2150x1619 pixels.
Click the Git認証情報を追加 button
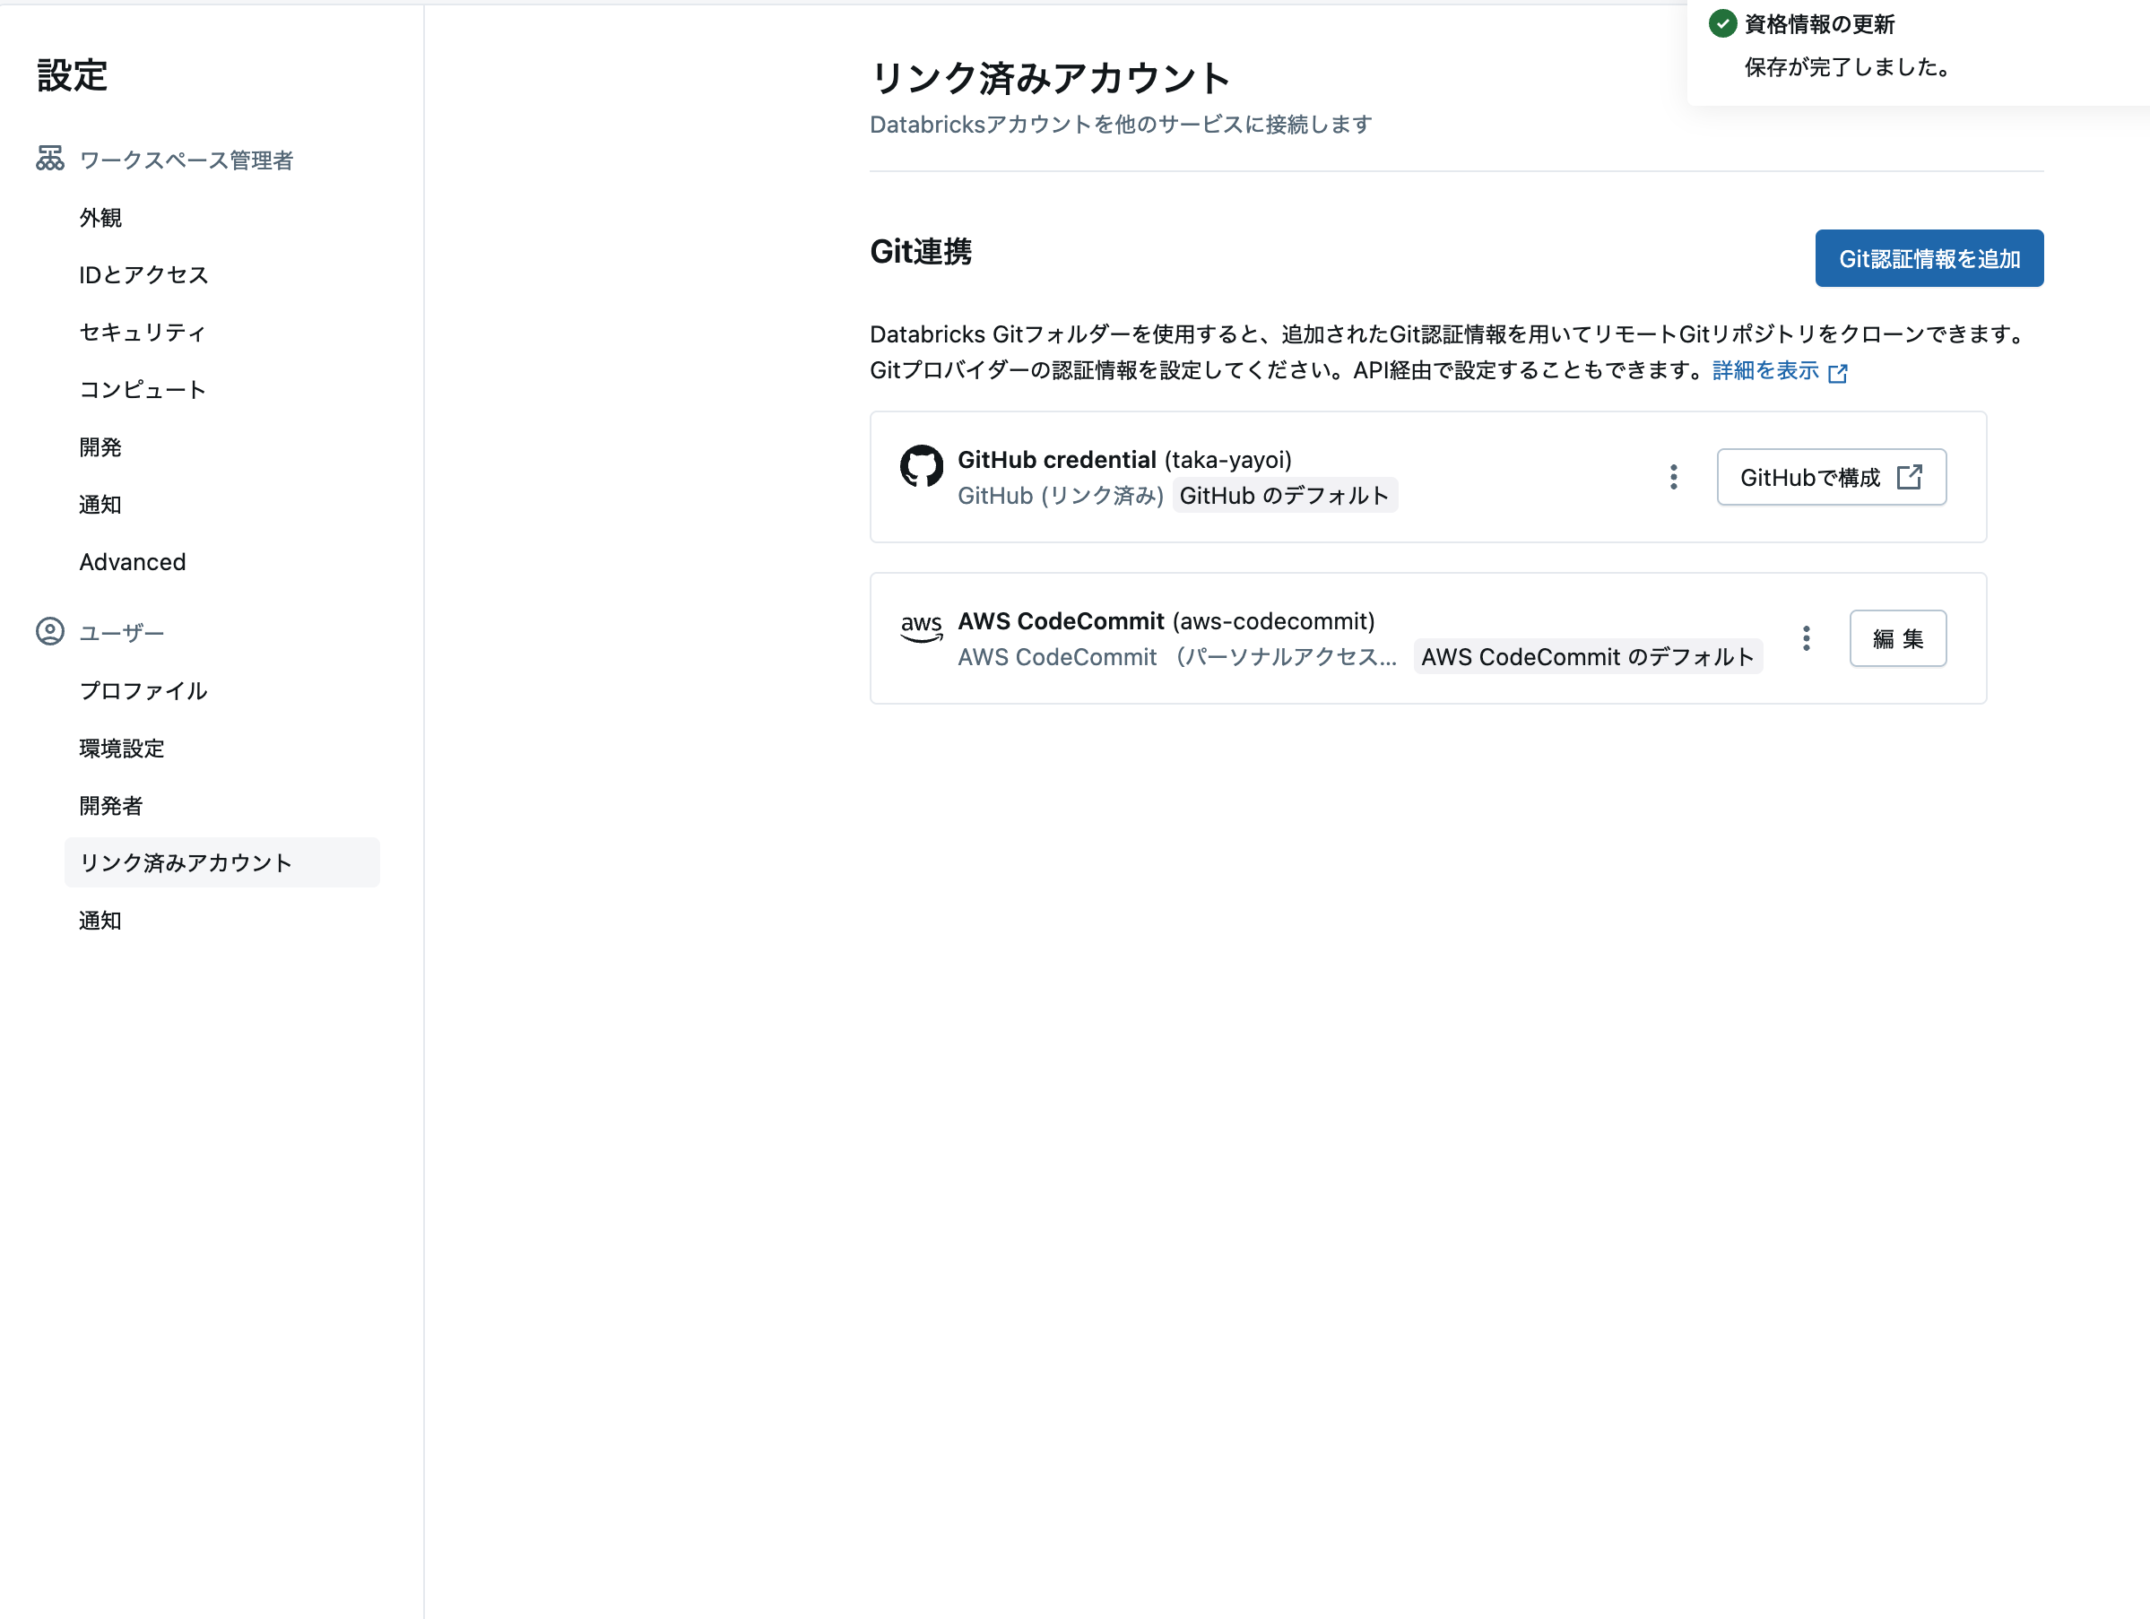point(1929,257)
